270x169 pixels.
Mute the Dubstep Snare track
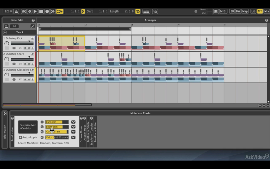(29, 64)
